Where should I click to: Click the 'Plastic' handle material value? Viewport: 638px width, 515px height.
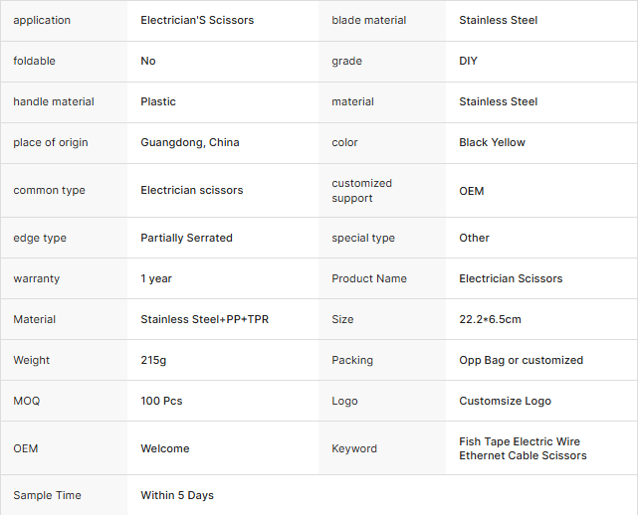[158, 101]
